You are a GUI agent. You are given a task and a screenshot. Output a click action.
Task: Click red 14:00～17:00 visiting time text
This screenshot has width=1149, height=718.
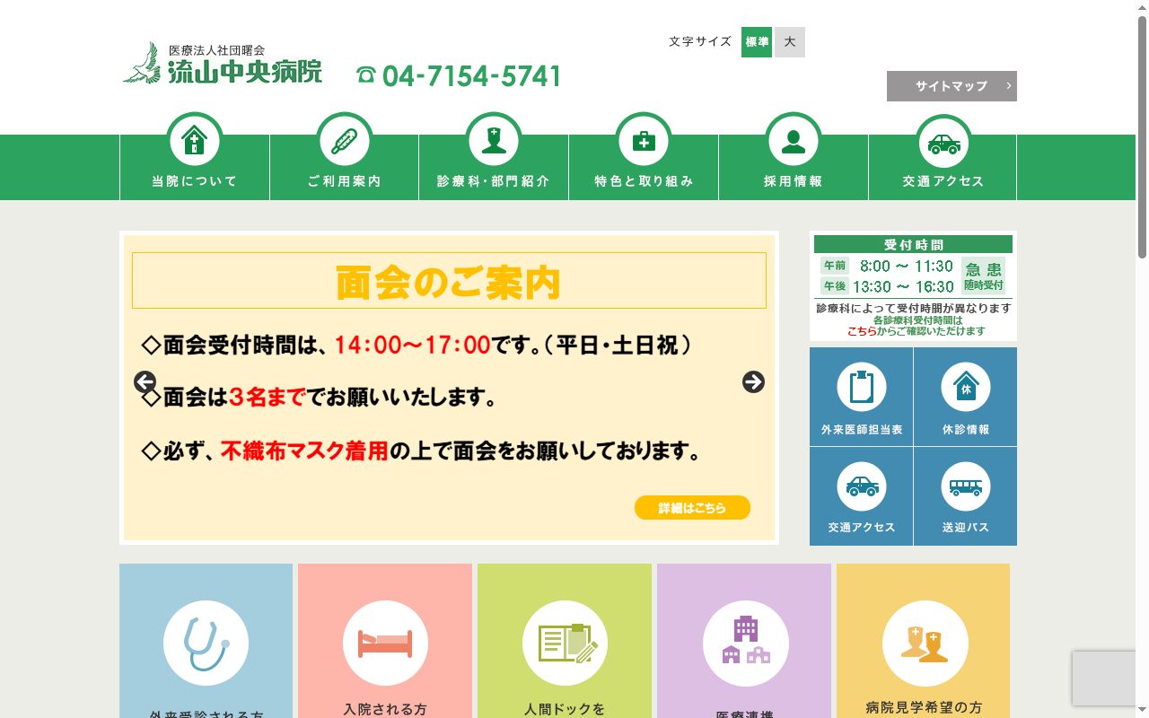pyautogui.click(x=412, y=345)
